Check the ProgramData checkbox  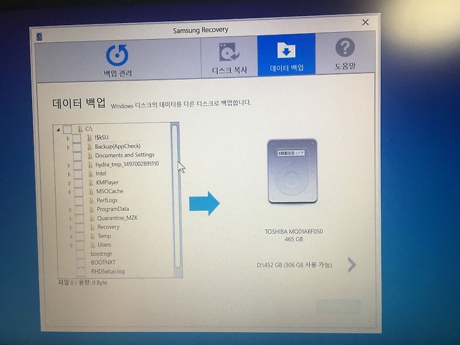79,210
